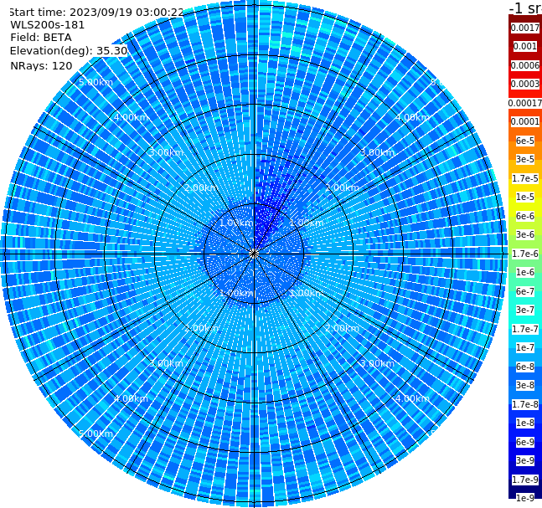This screenshot has height=508, width=542.
Task: Click the 5.00km range label in the lower-left quadrant
Action: (95, 434)
